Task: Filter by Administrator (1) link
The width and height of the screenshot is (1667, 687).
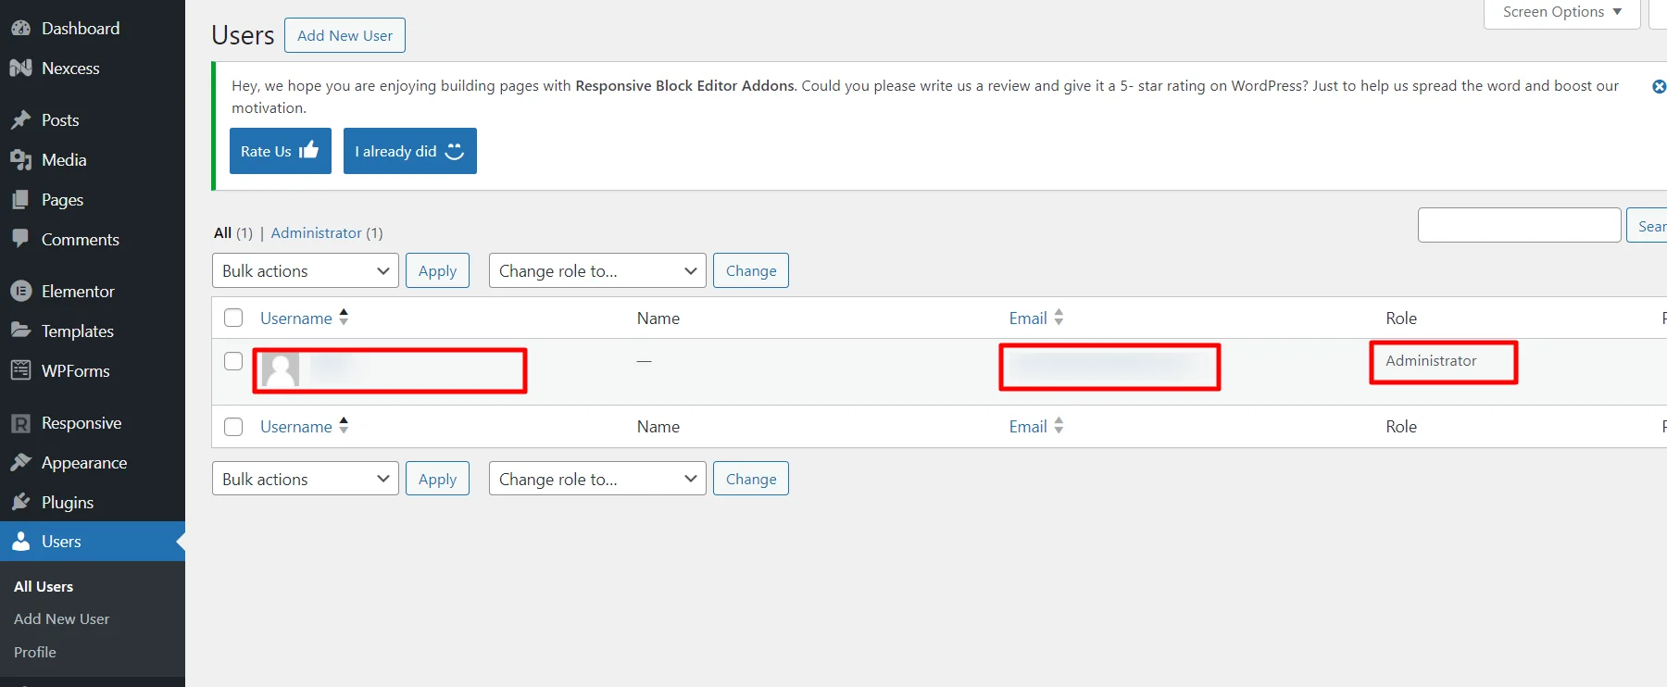Action: pos(327,232)
